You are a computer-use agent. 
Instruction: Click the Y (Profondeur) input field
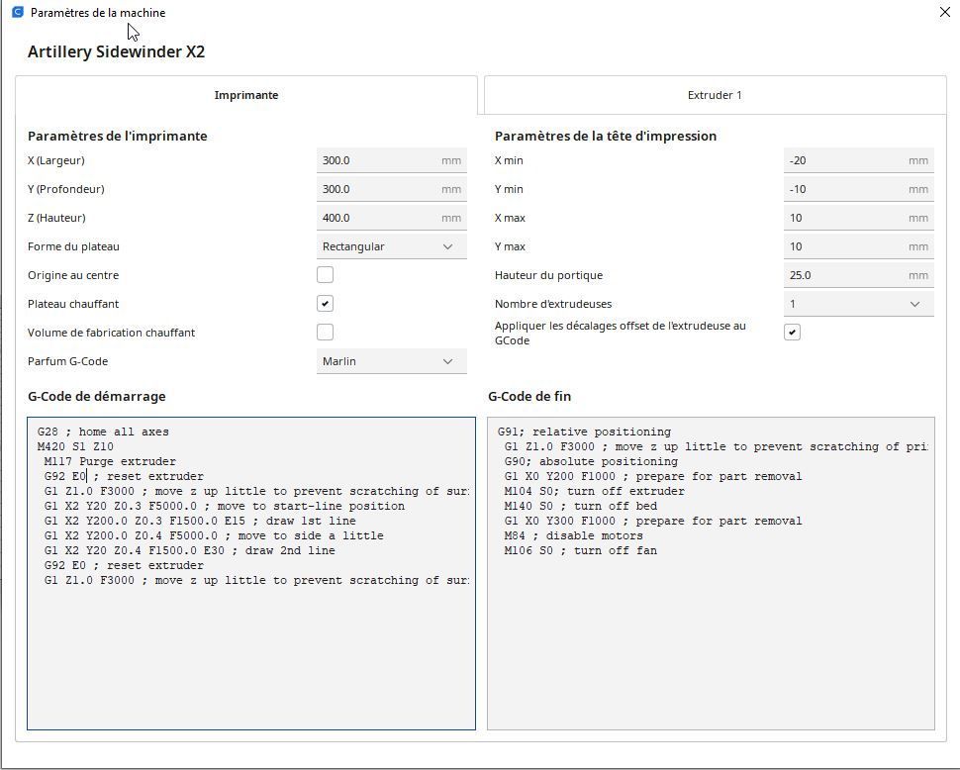[392, 189]
